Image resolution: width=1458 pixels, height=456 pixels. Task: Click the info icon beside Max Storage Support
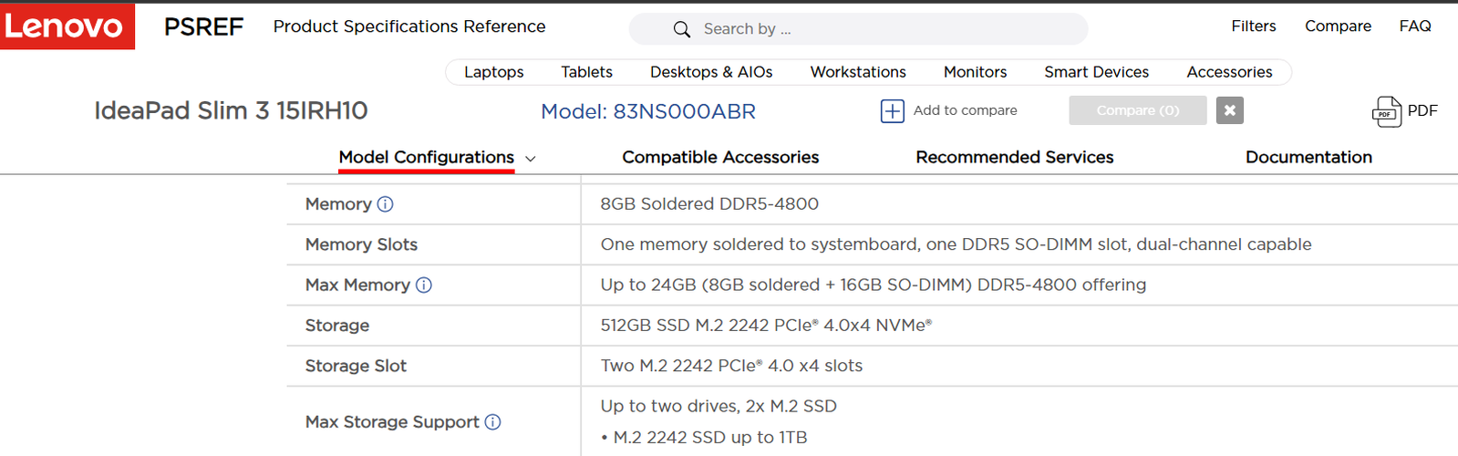(x=492, y=422)
